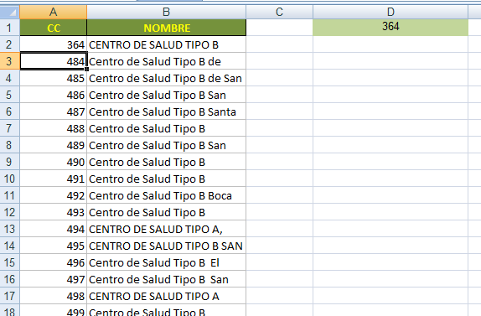Select column B header
Screen dimensions: 481x316
(x=166, y=12)
